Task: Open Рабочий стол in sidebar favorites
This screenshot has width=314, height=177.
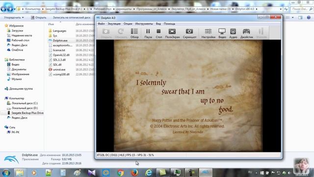Action: coord(20,40)
